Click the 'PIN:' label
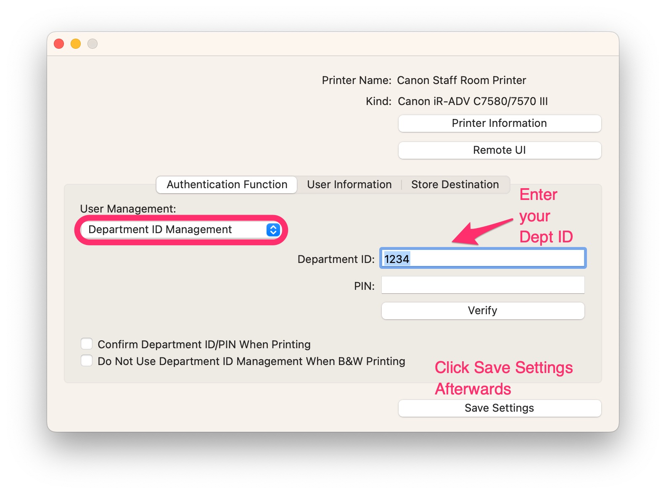666x494 pixels. tap(364, 286)
